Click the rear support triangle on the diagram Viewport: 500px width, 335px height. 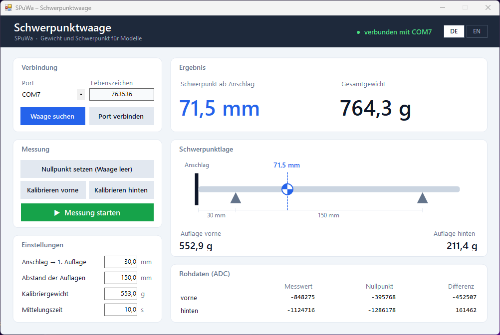[x=423, y=198]
